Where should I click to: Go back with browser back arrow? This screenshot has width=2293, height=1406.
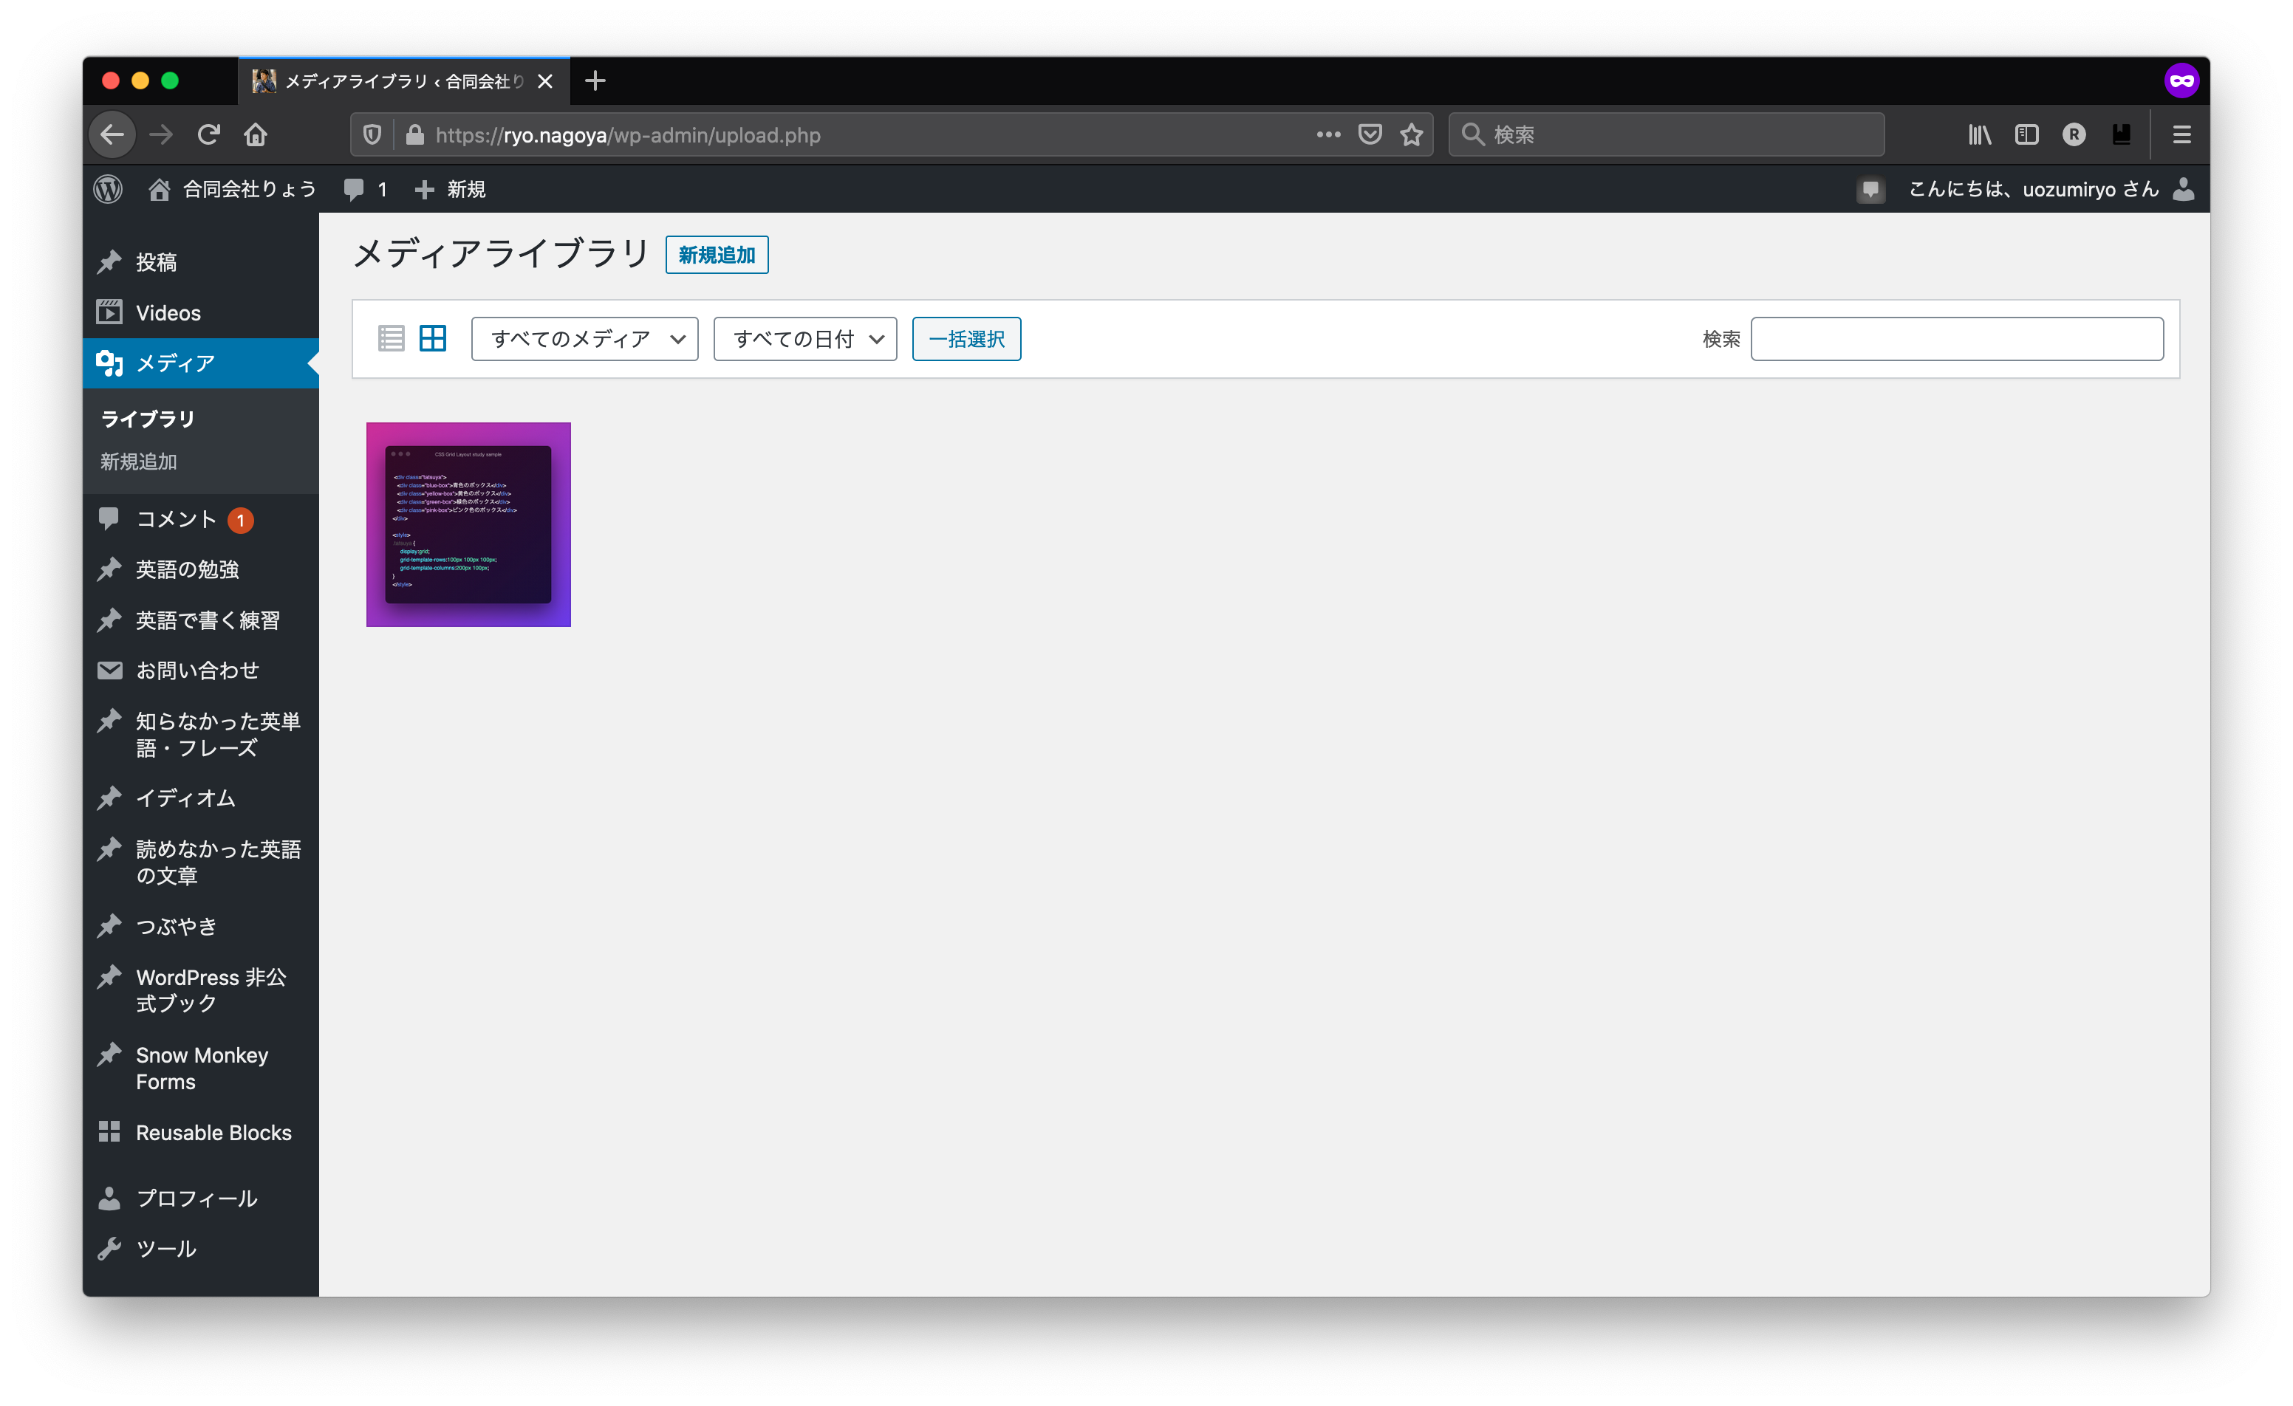coord(112,135)
